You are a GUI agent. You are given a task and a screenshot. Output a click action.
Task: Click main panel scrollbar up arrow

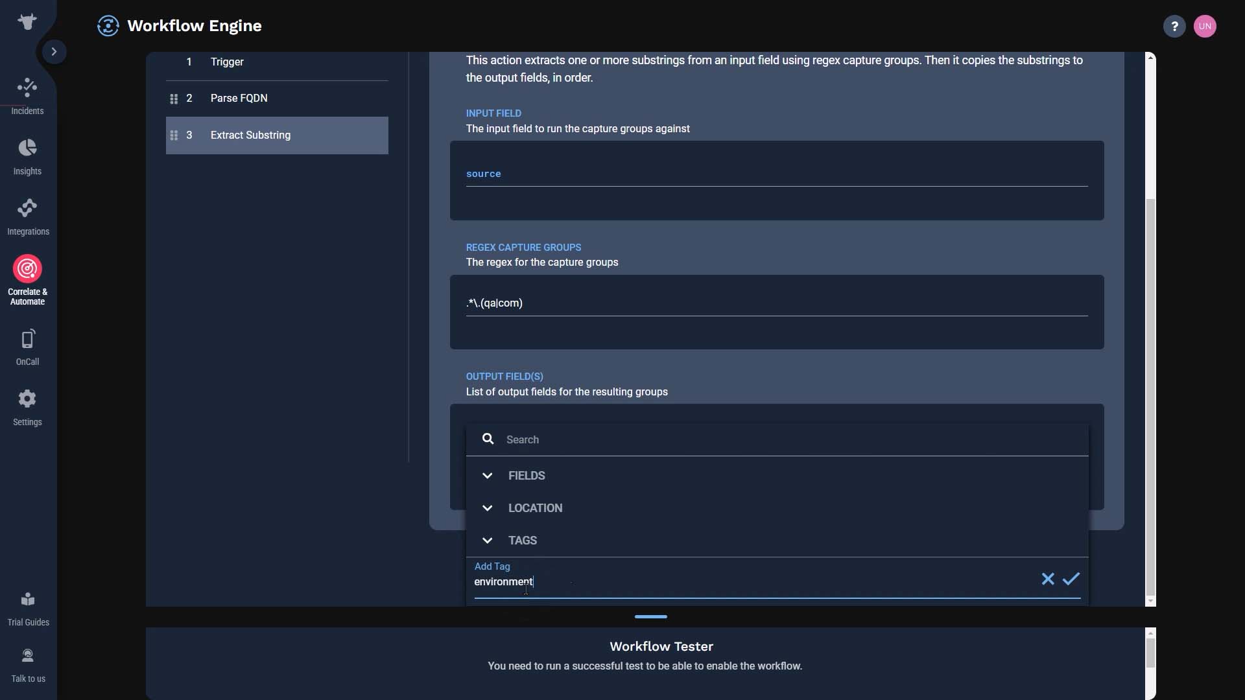pos(1151,58)
